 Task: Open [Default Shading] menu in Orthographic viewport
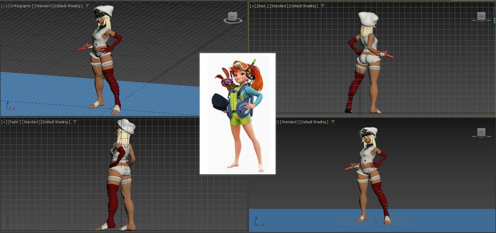click(x=68, y=6)
